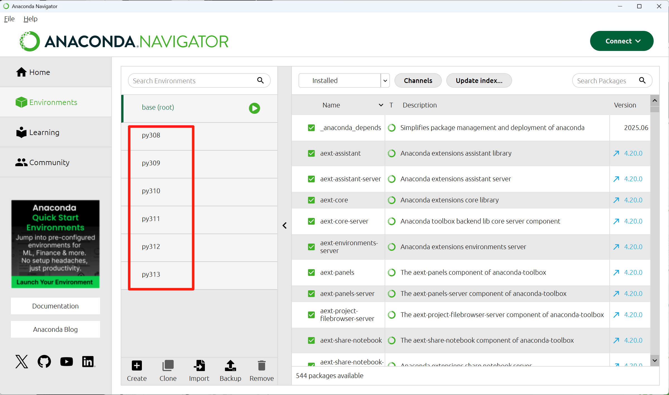Click the type circle icon for aext-core-server
This screenshot has height=395, width=669.
[x=392, y=221]
